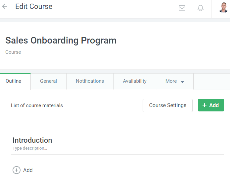This screenshot has width=230, height=177.
Task: Open the notifications bell icon
Action: tap(201, 8)
